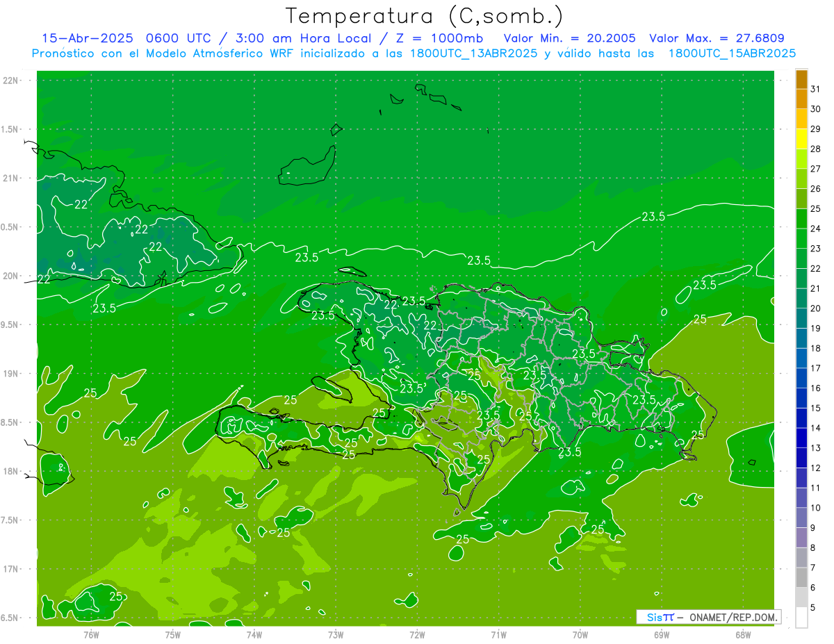Viewport: 834px width, 644px height.
Task: Click the colorbar label 31
Action: (x=815, y=89)
